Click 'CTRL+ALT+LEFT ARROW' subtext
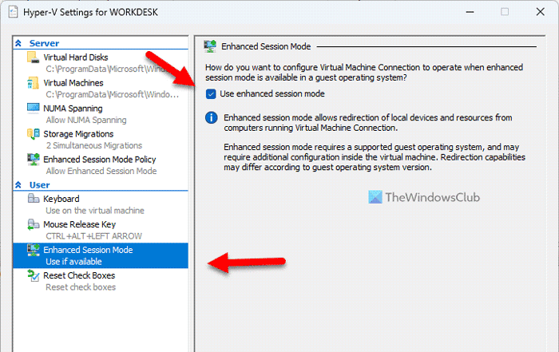Image resolution: width=559 pixels, height=352 pixels. coord(93,236)
